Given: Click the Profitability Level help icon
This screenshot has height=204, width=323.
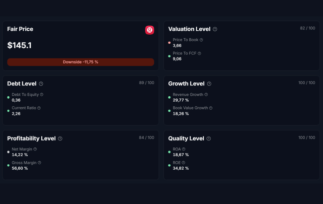Looking at the screenshot, I should click(60, 138).
